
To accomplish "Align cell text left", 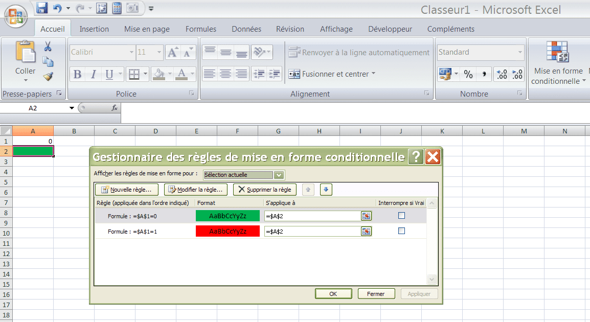I will [210, 74].
